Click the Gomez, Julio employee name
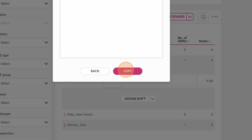Image resolution: width=252 pixels, height=140 pixels. 77,125
